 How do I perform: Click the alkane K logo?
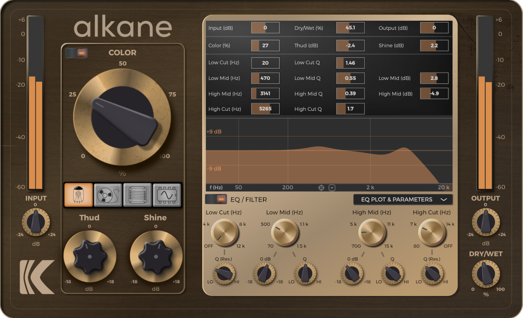coord(37,277)
